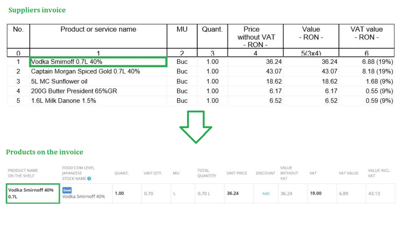
Task: Click the VAT value 0.59 (9%)
Action: point(379,101)
